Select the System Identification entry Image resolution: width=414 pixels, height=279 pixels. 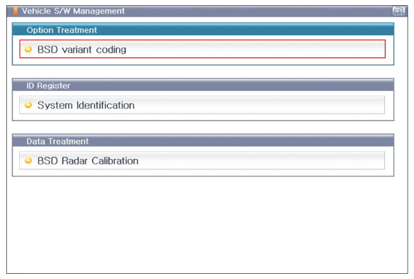(86, 105)
